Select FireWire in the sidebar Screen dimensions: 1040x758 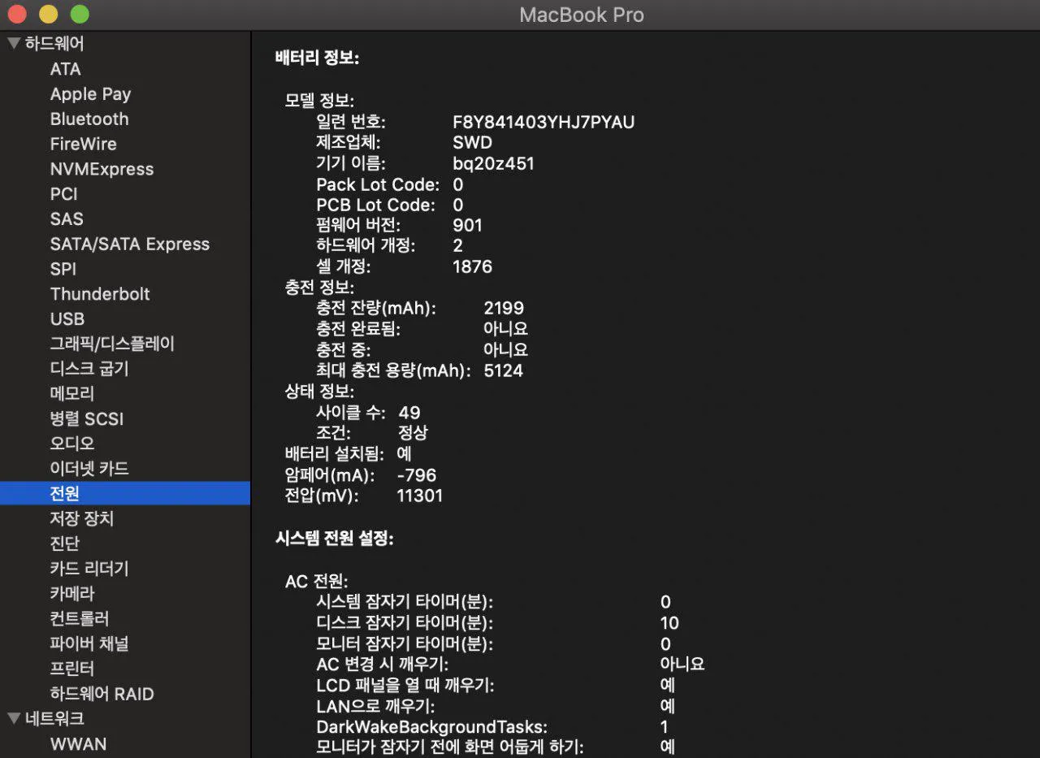coord(84,144)
